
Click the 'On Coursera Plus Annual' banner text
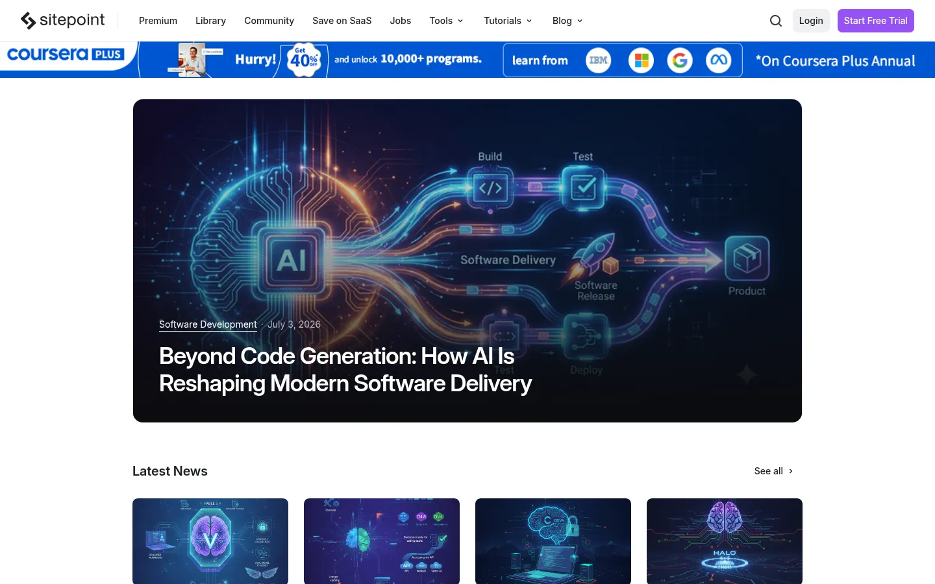click(x=836, y=61)
